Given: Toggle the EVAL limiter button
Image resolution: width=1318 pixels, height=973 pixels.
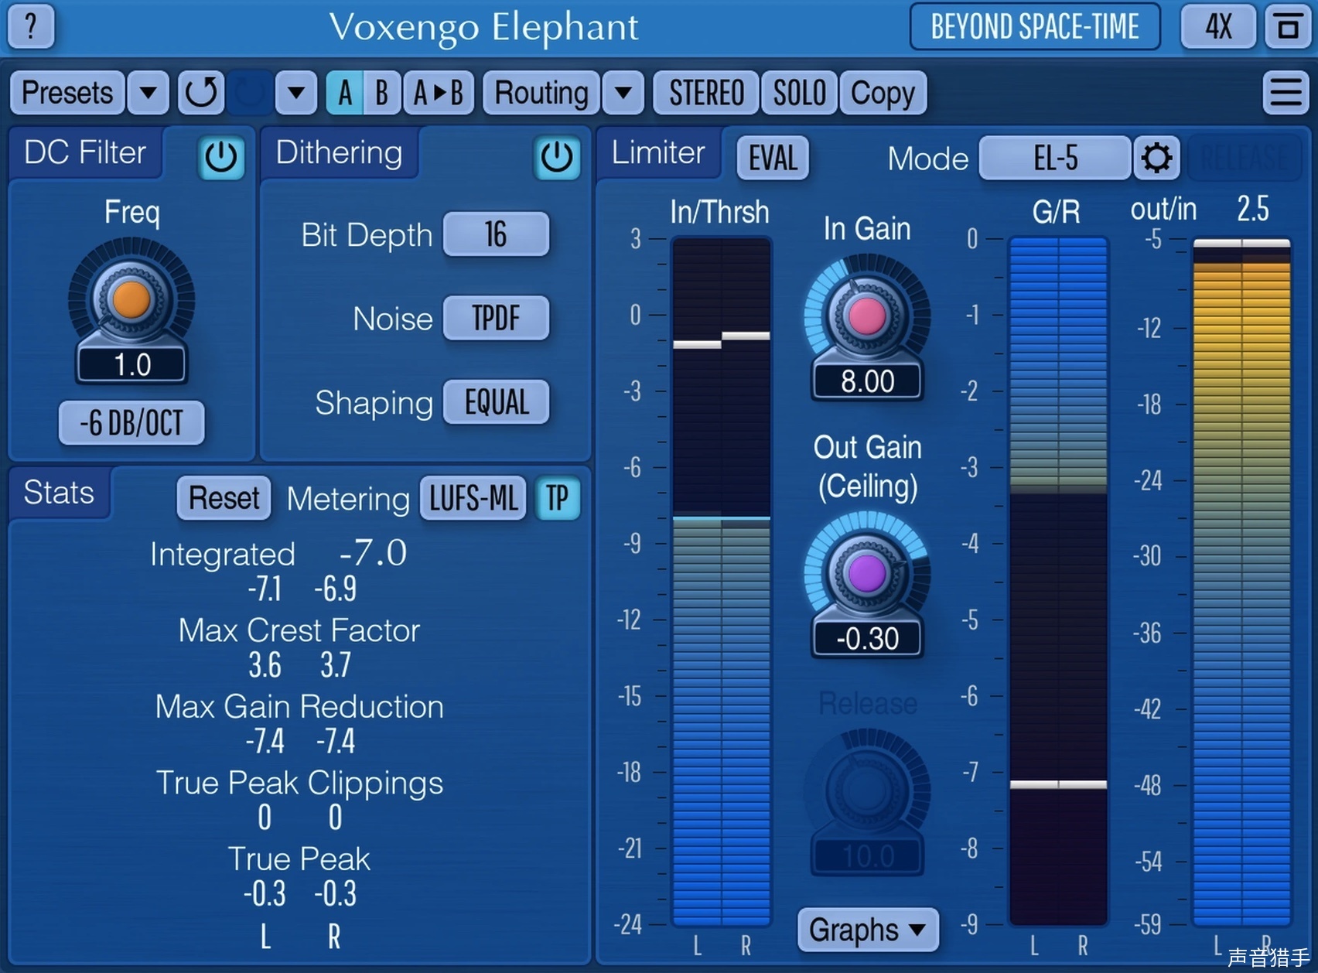Looking at the screenshot, I should pos(773,158).
